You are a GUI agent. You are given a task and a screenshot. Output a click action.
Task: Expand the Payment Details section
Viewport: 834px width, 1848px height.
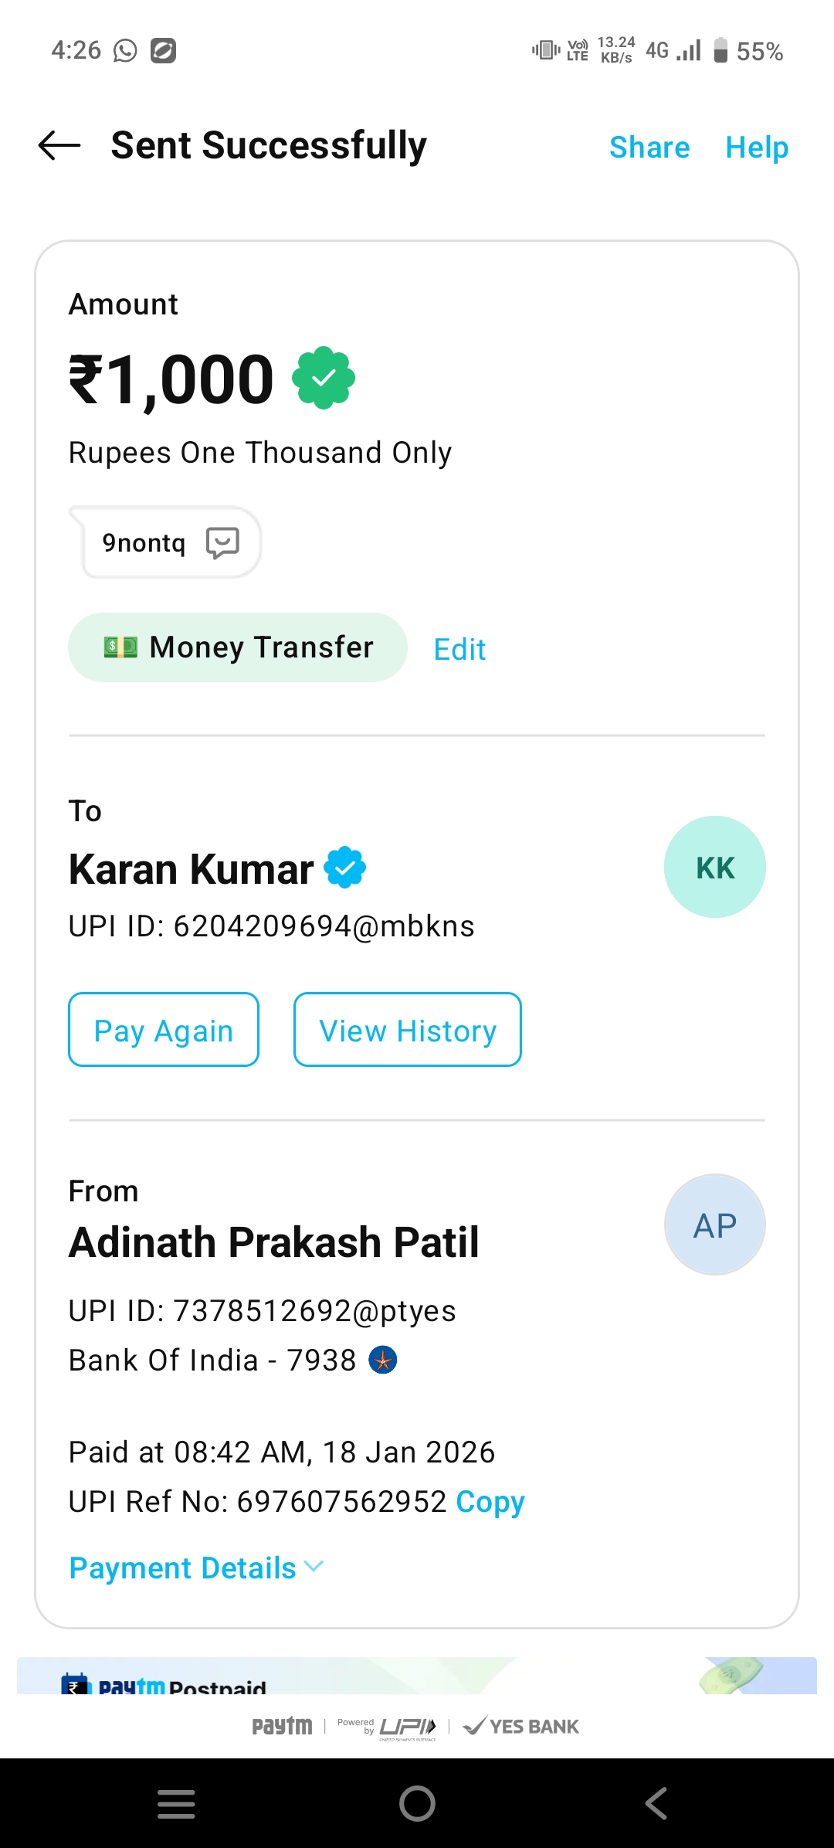pos(196,1568)
